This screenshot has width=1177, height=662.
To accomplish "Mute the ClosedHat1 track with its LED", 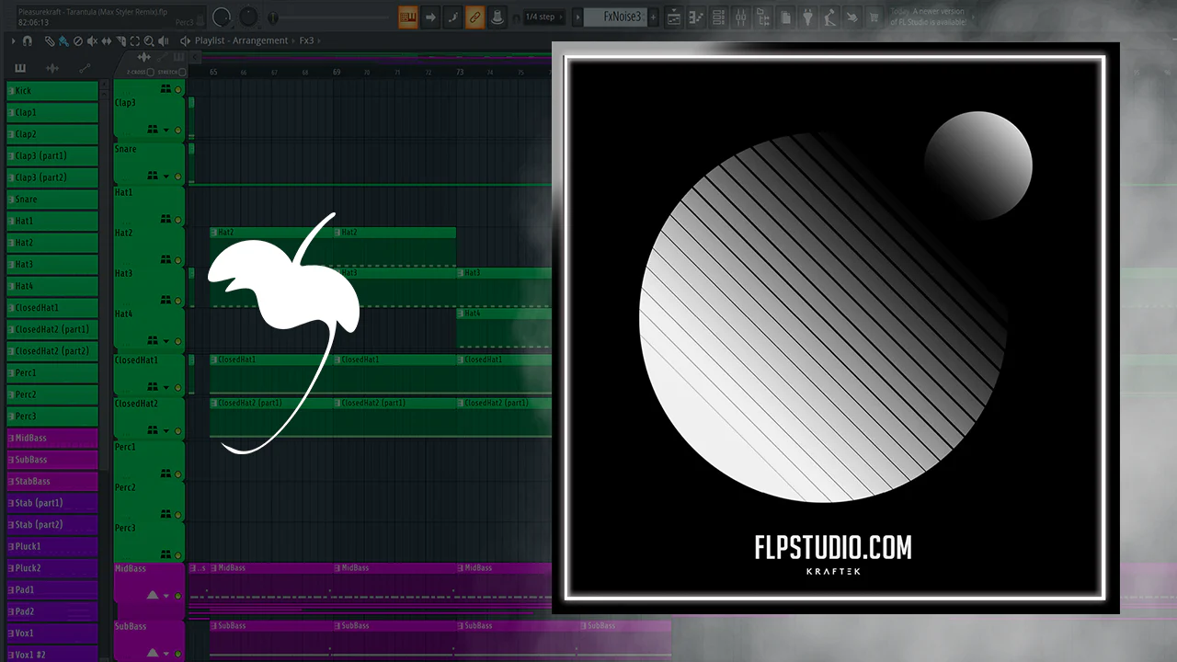I will pyautogui.click(x=178, y=387).
